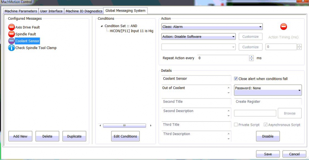The height and width of the screenshot is (160, 309).
Task: Select the Axis Drive Fault message
Action: coord(27,27)
